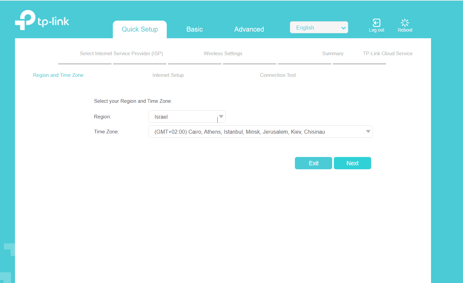Screen dimensions: 463x283
Task: Select the Region and Time Zone step
Action: pos(58,75)
